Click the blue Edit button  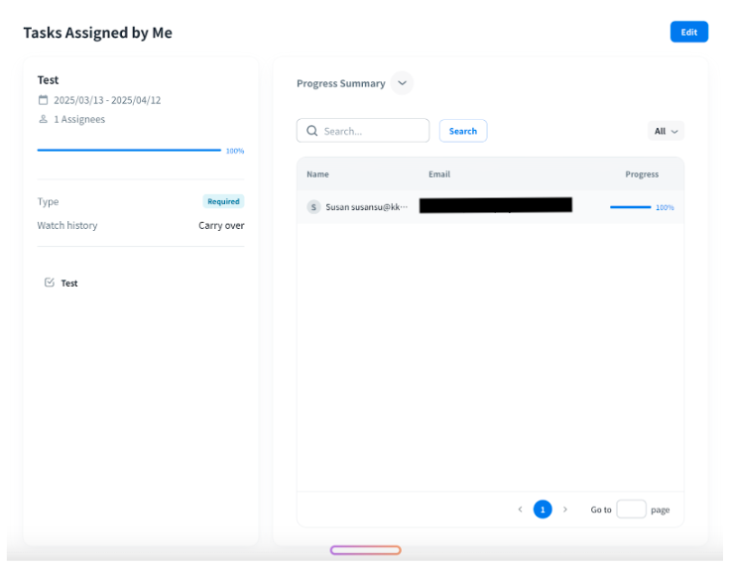pyautogui.click(x=688, y=32)
